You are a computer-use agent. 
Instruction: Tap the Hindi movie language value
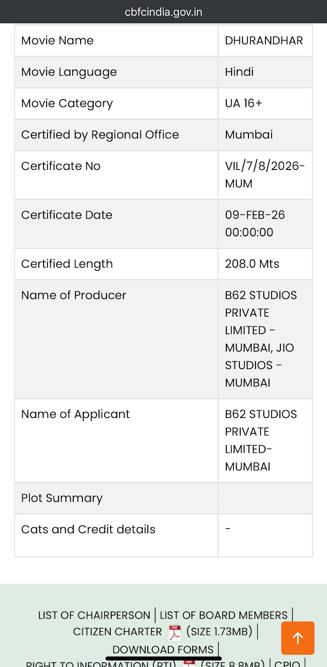pyautogui.click(x=239, y=72)
